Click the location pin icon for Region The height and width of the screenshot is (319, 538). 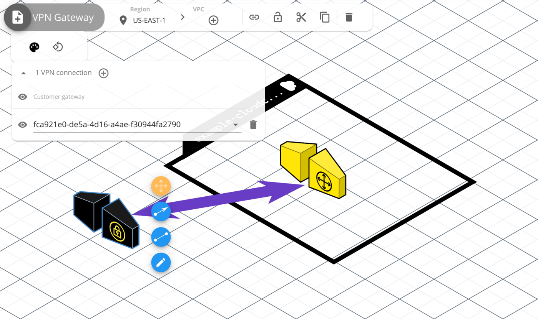(x=123, y=20)
